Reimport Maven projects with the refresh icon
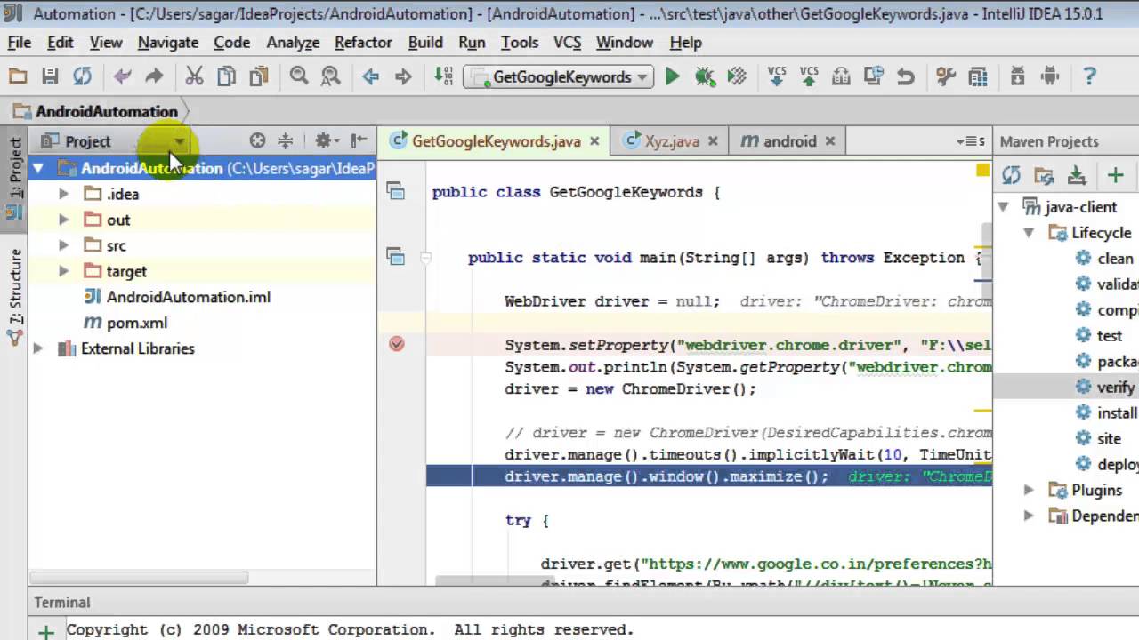Viewport: 1139px width, 640px height. [1011, 176]
